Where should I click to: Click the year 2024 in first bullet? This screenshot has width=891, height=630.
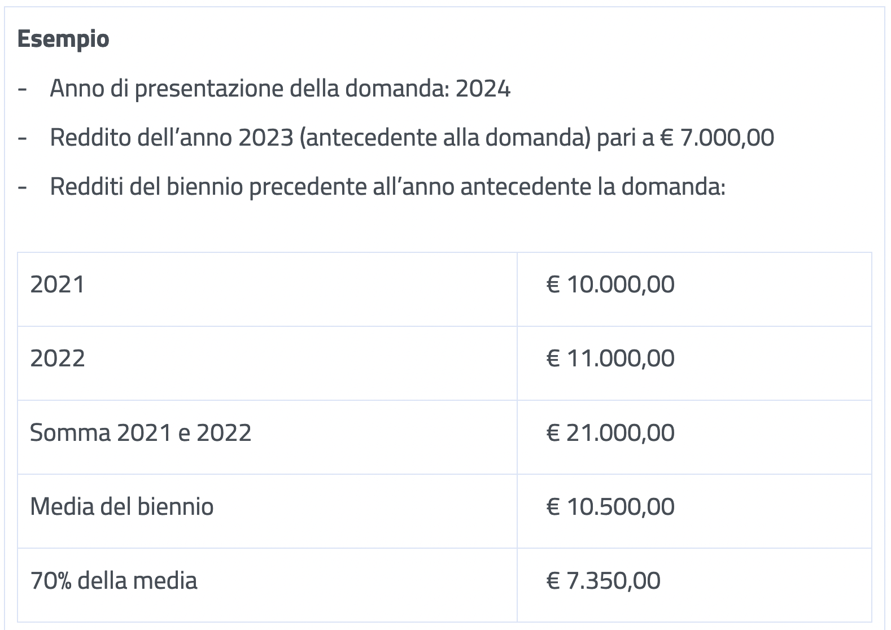click(483, 89)
